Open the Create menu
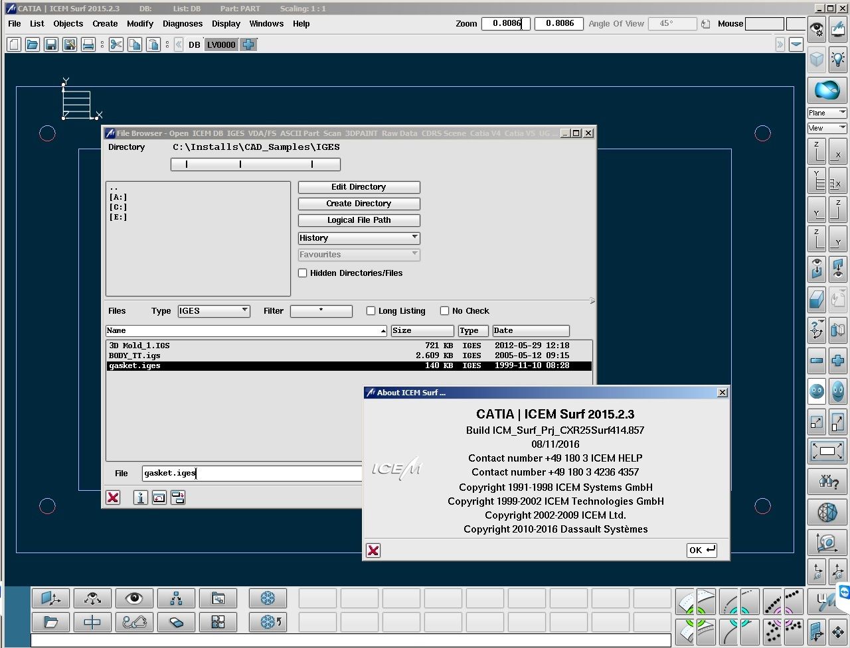 tap(105, 24)
